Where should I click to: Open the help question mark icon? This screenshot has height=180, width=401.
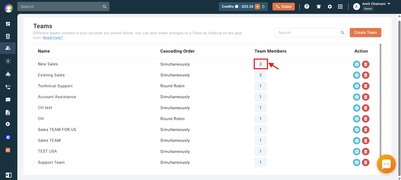click(x=307, y=7)
